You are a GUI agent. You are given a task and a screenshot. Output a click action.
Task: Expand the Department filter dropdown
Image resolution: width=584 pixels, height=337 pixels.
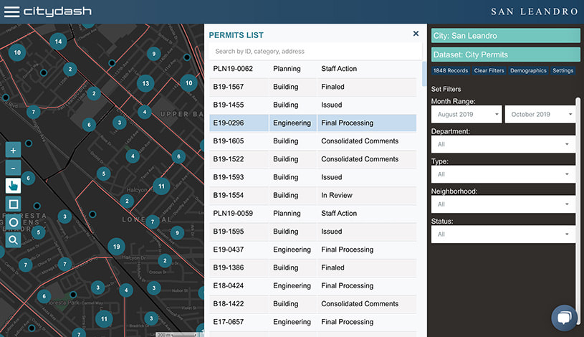504,144
